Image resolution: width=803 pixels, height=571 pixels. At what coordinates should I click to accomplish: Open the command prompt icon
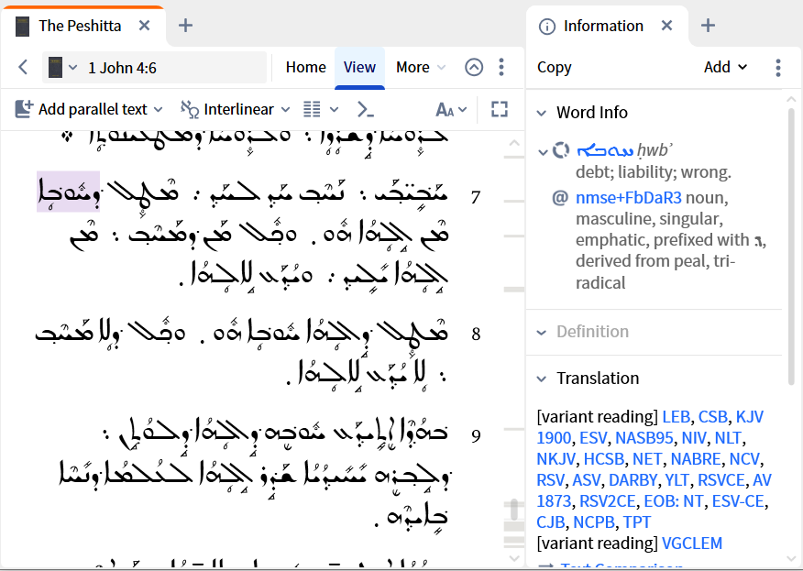(x=366, y=109)
